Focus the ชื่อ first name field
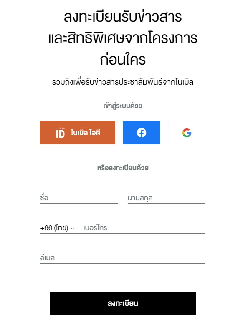The height and width of the screenshot is (325, 248). click(x=79, y=198)
